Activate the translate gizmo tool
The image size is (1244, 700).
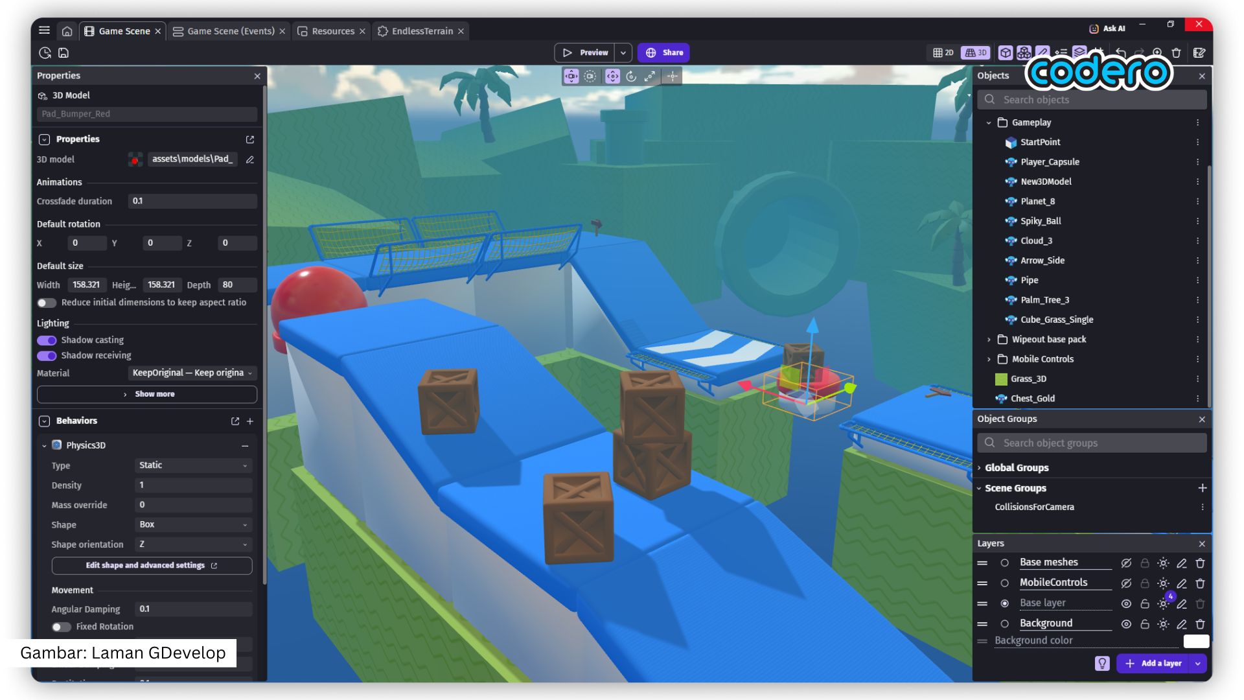point(612,76)
